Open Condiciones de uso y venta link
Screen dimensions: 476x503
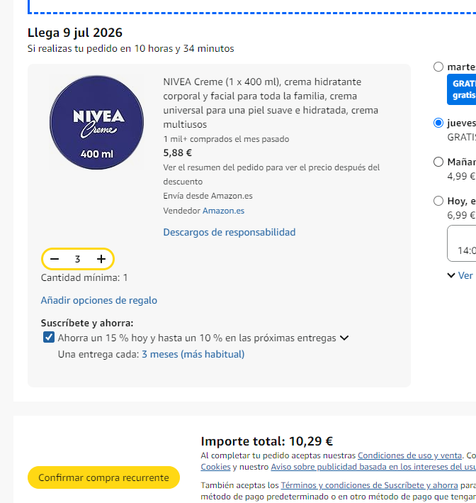coord(409,455)
